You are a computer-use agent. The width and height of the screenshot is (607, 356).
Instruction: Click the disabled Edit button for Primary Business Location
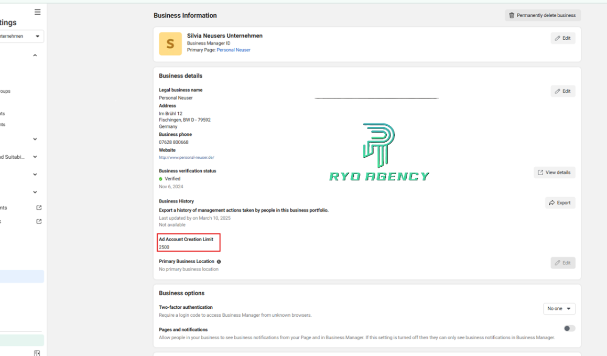563,263
